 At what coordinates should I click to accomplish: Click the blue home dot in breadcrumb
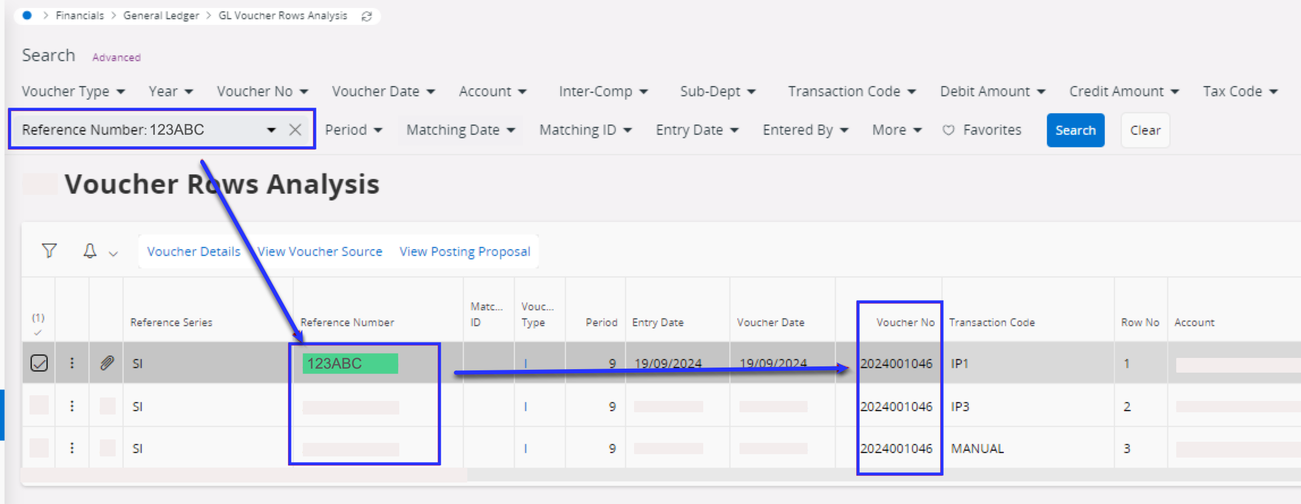(x=27, y=15)
